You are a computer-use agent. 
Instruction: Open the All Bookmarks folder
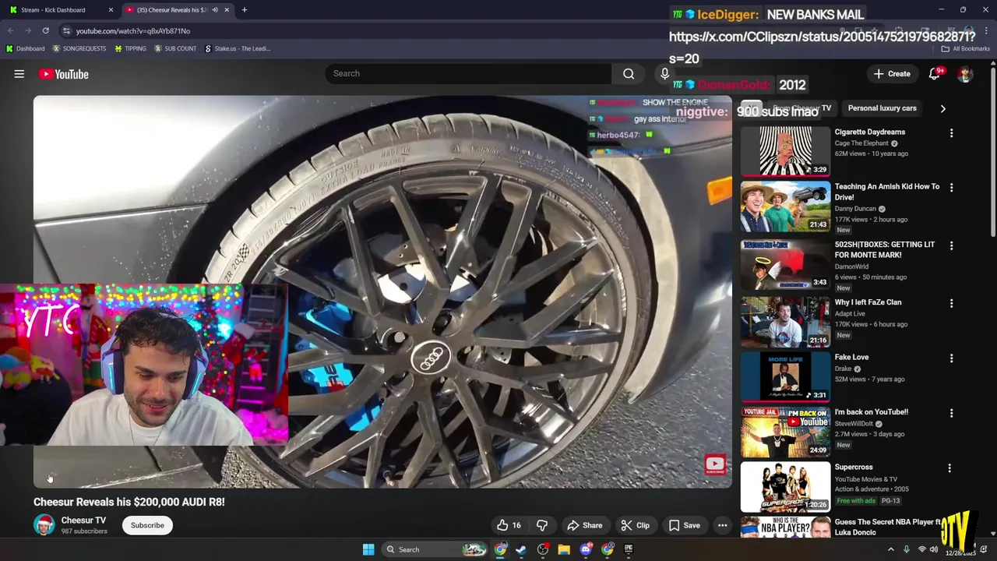point(965,48)
